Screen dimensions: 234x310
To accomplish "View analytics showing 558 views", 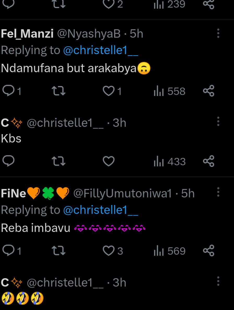I will tap(170, 91).
